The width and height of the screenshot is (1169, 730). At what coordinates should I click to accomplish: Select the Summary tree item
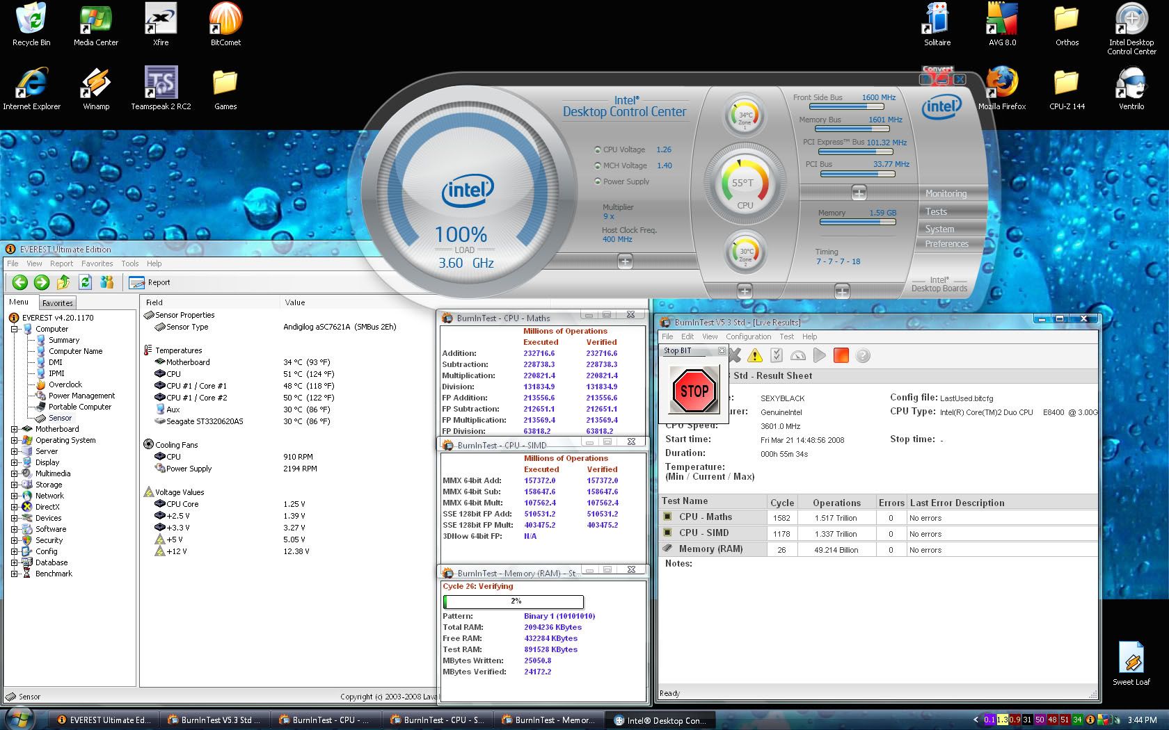[64, 340]
